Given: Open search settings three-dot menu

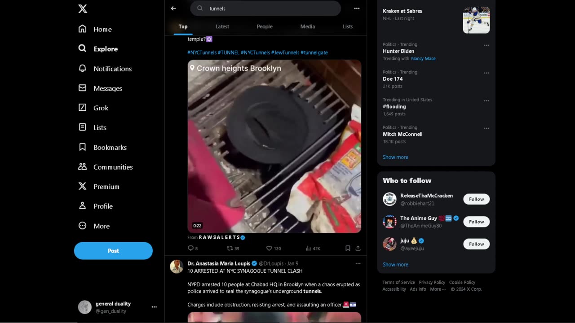Looking at the screenshot, I should (357, 8).
